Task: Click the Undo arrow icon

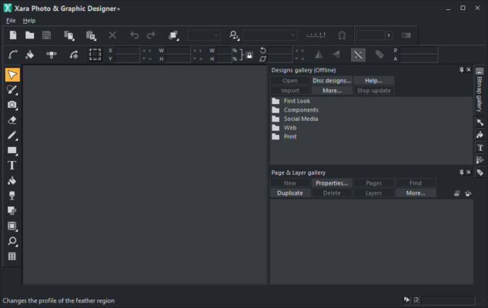Action: (135, 35)
